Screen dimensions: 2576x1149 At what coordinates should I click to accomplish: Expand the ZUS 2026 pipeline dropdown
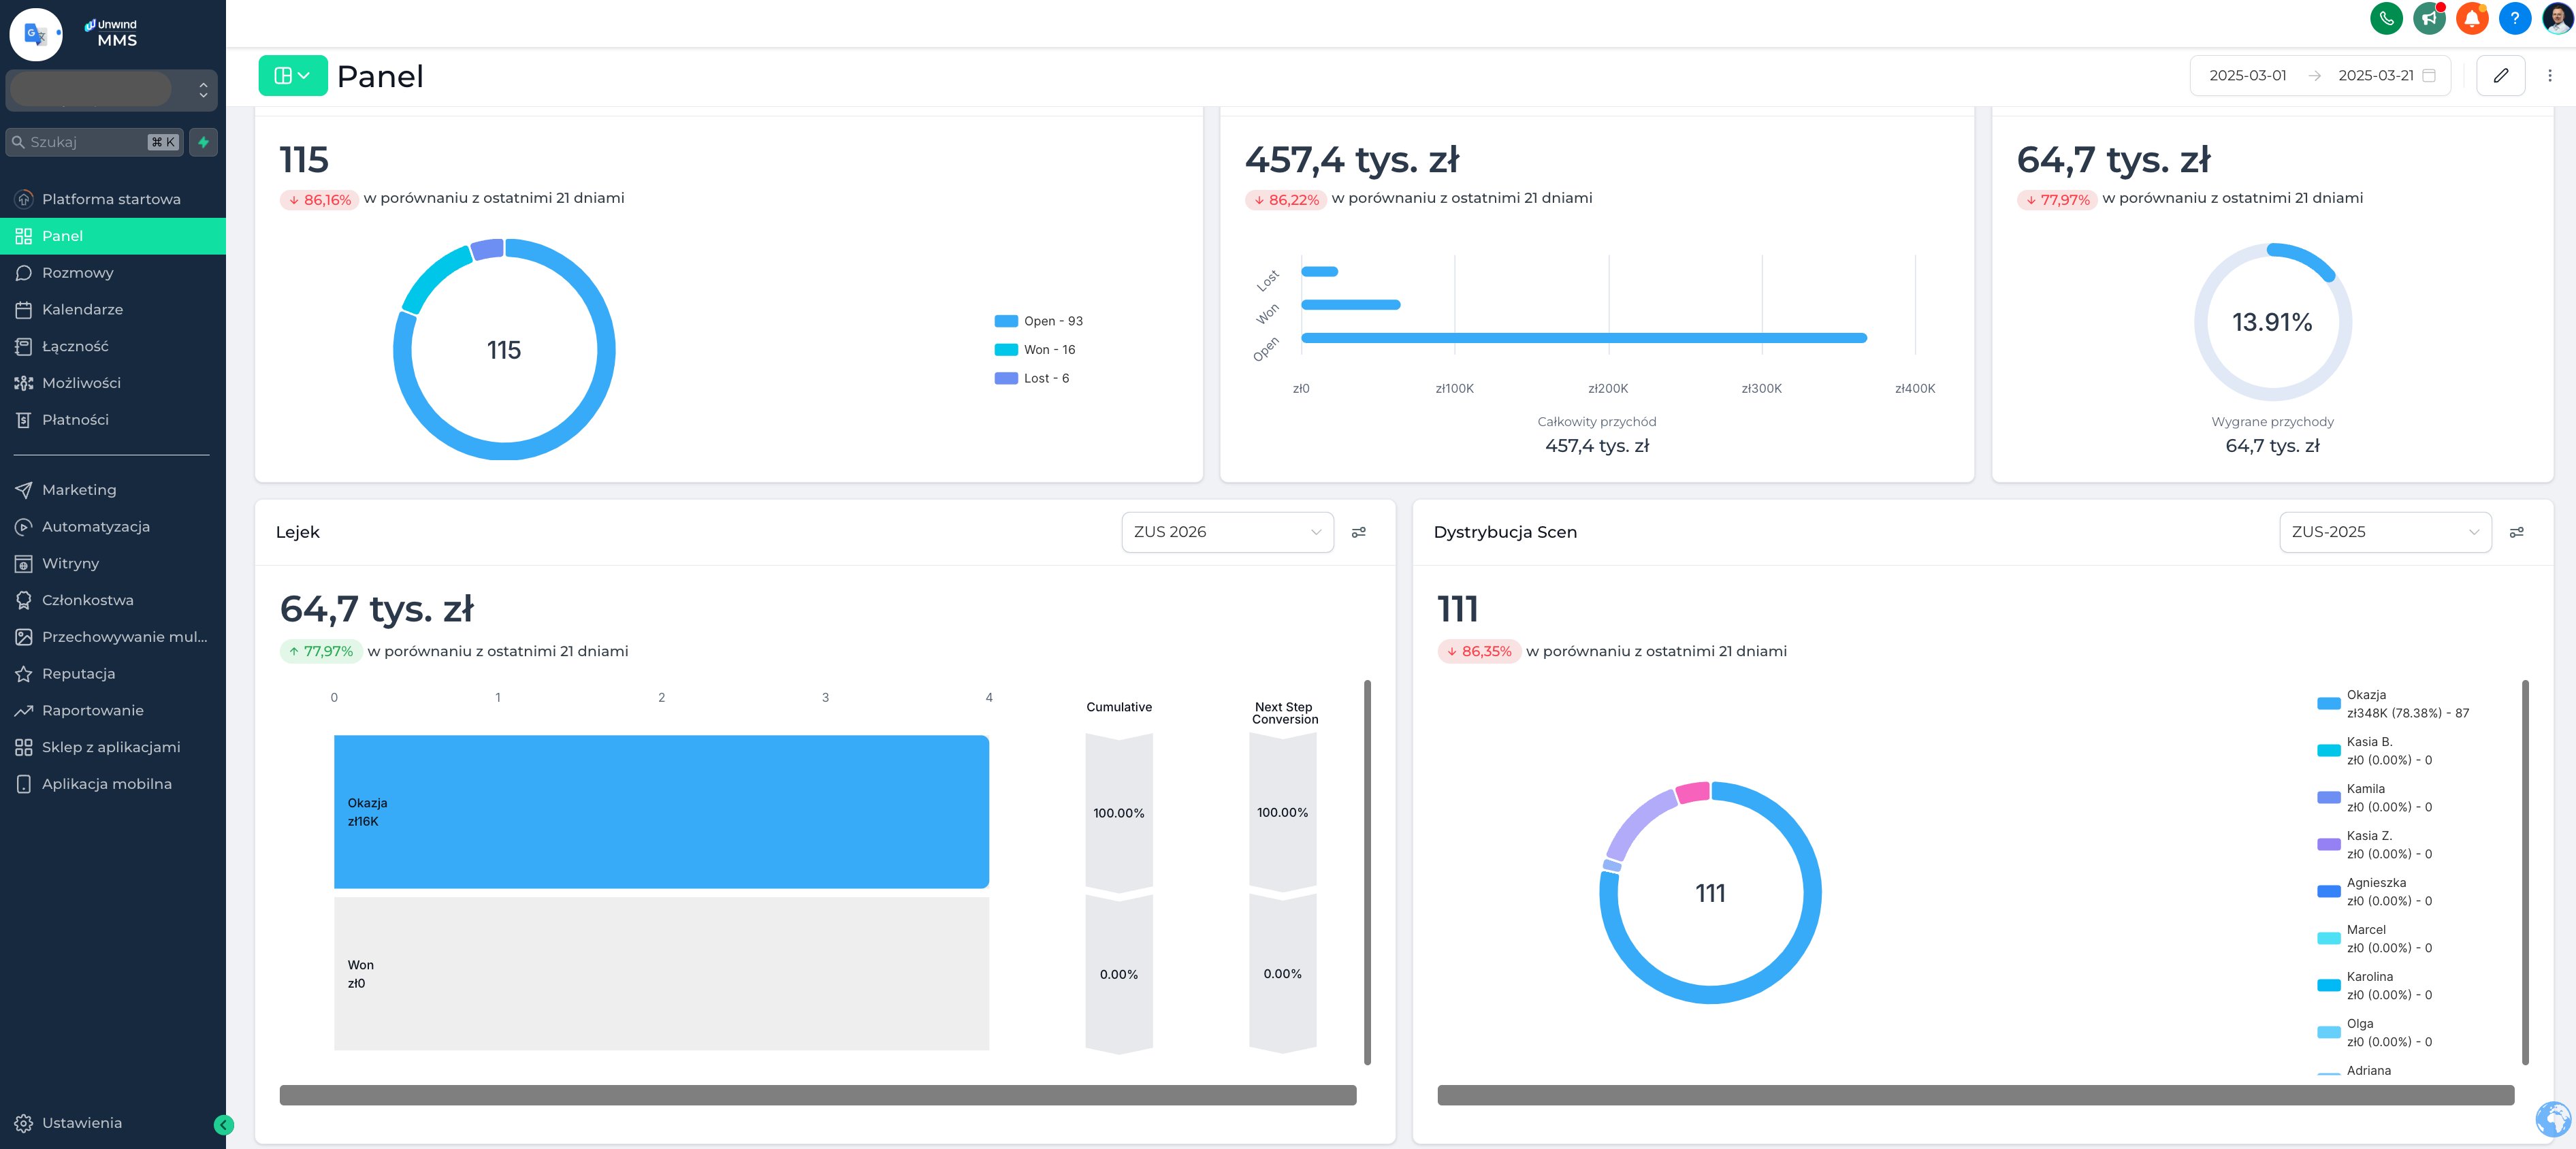1227,532
